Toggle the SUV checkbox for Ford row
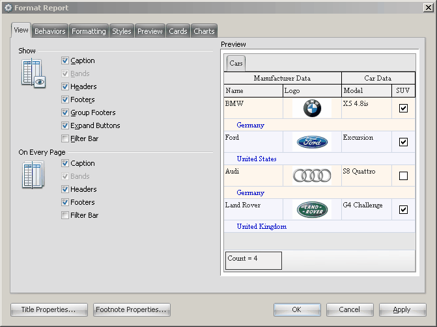437x327 pixels. pos(403,142)
